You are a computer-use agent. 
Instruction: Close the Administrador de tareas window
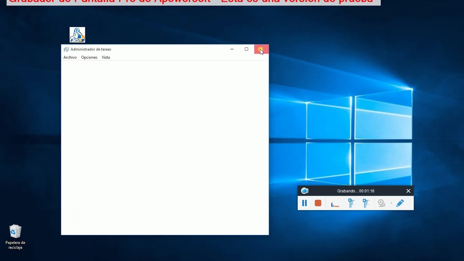[x=261, y=49]
